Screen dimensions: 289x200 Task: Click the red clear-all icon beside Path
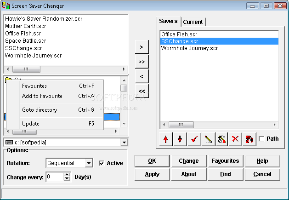pos(249,139)
